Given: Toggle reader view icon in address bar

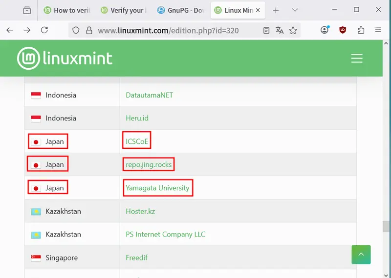Looking at the screenshot, I should click(x=266, y=30).
